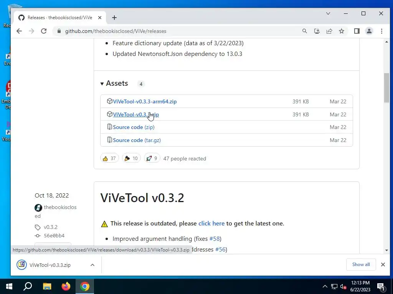Download Source code (zip)
The width and height of the screenshot is (393, 294).
pyautogui.click(x=134, y=127)
